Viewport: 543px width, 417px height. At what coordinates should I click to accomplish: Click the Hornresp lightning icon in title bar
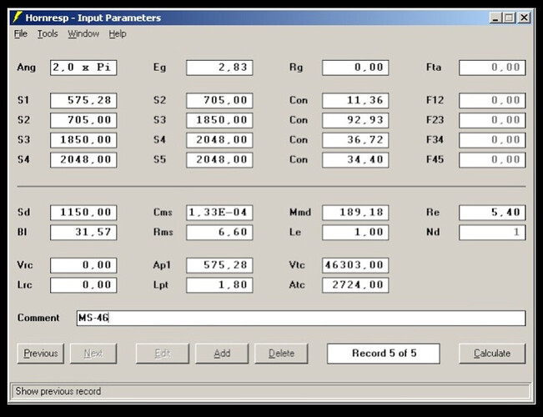coord(18,18)
